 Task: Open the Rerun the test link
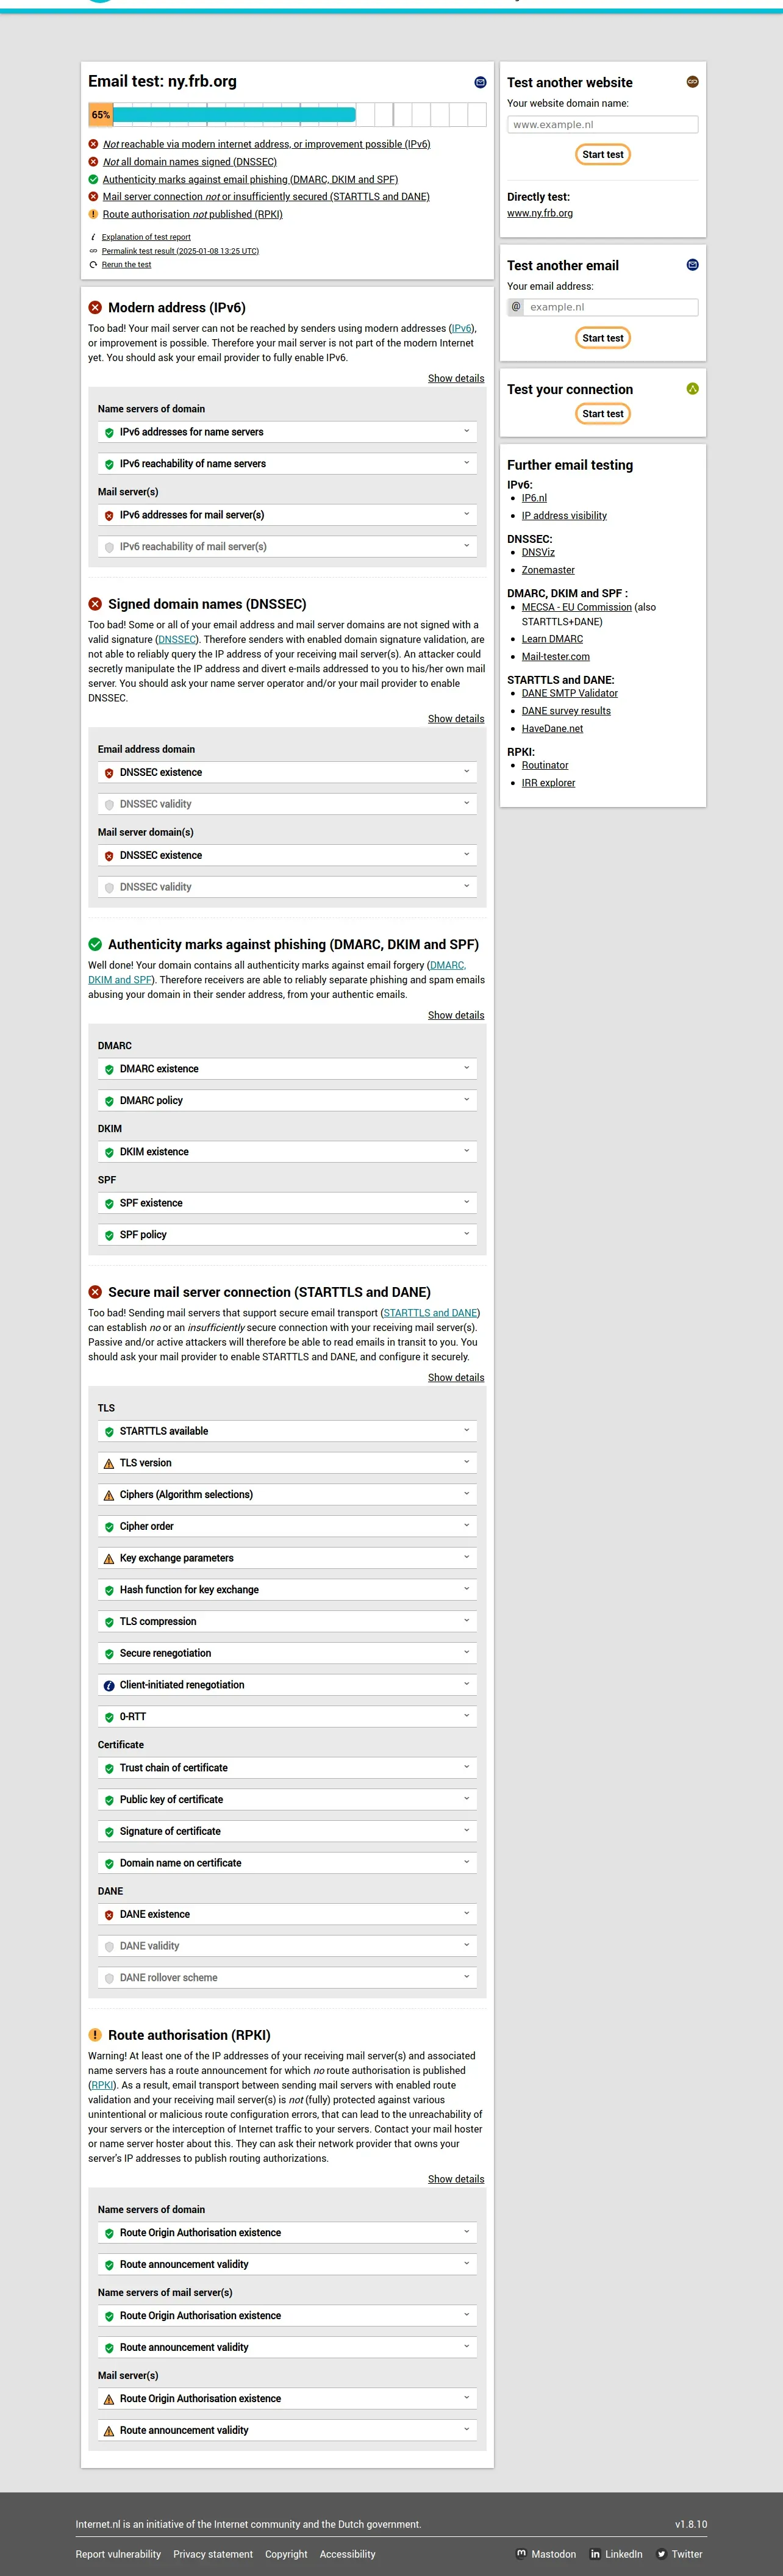click(x=126, y=265)
